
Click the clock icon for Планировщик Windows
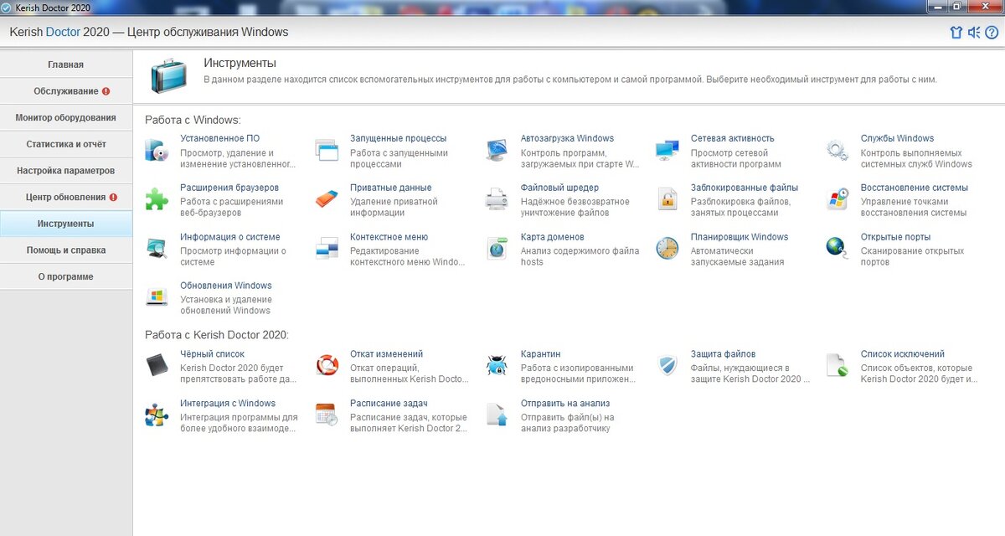click(667, 248)
